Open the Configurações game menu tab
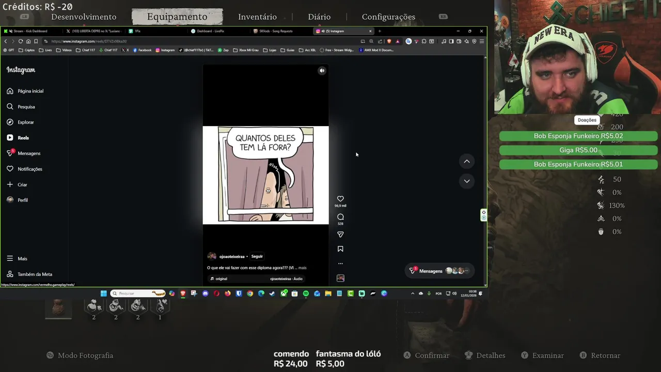This screenshot has height=372, width=661. point(388,17)
